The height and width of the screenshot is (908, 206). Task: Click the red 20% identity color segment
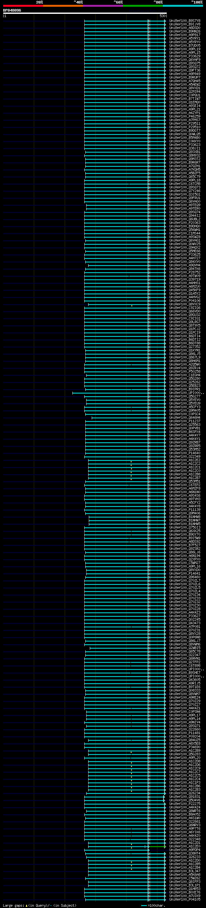click(23, 6)
